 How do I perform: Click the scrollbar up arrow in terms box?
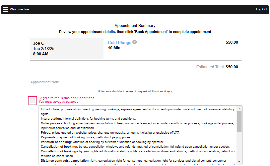pyautogui.click(x=239, y=109)
